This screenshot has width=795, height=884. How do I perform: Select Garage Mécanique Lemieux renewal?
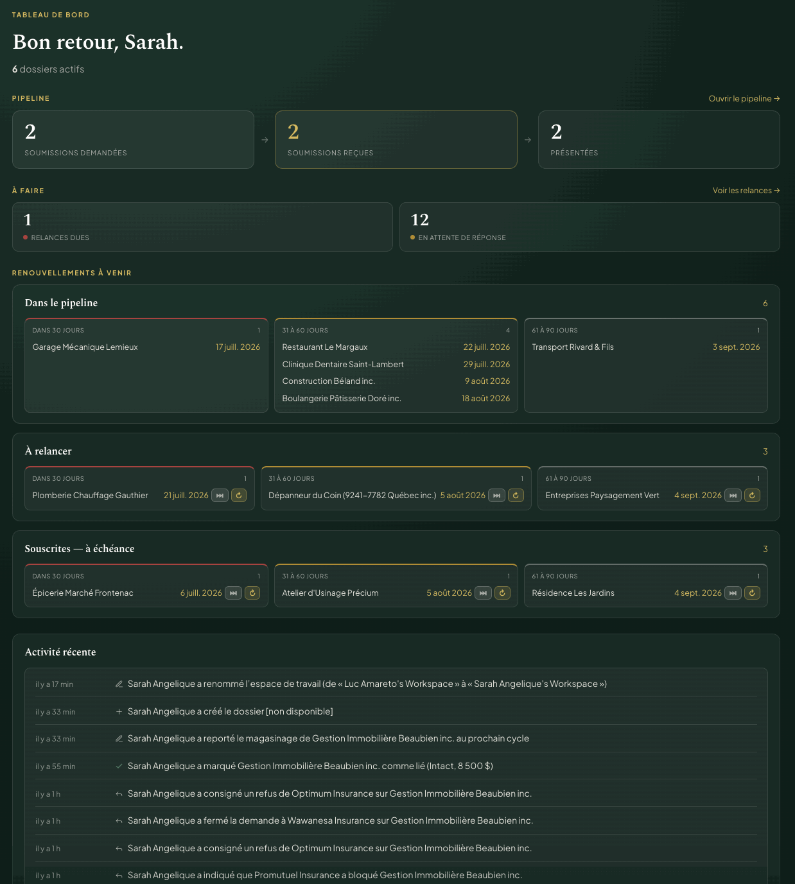point(146,347)
